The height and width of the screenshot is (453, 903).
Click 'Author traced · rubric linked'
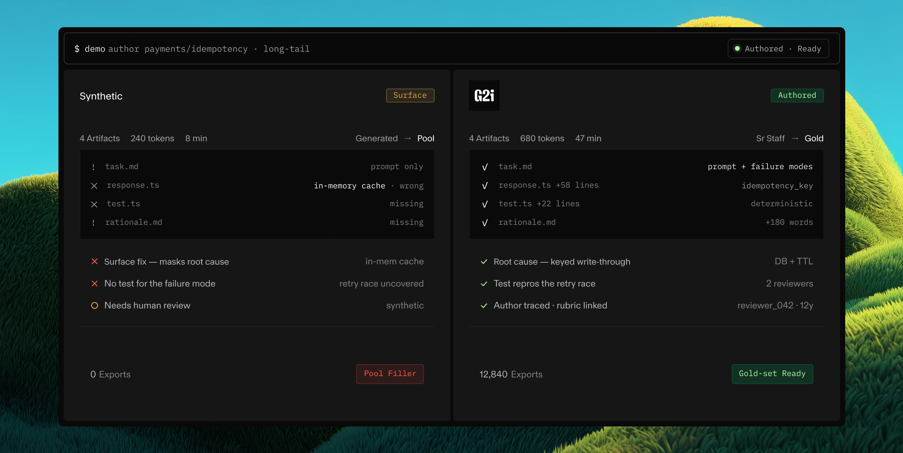[x=550, y=305]
